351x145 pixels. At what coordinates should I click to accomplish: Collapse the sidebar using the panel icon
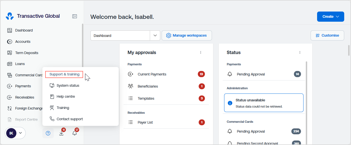click(x=75, y=16)
